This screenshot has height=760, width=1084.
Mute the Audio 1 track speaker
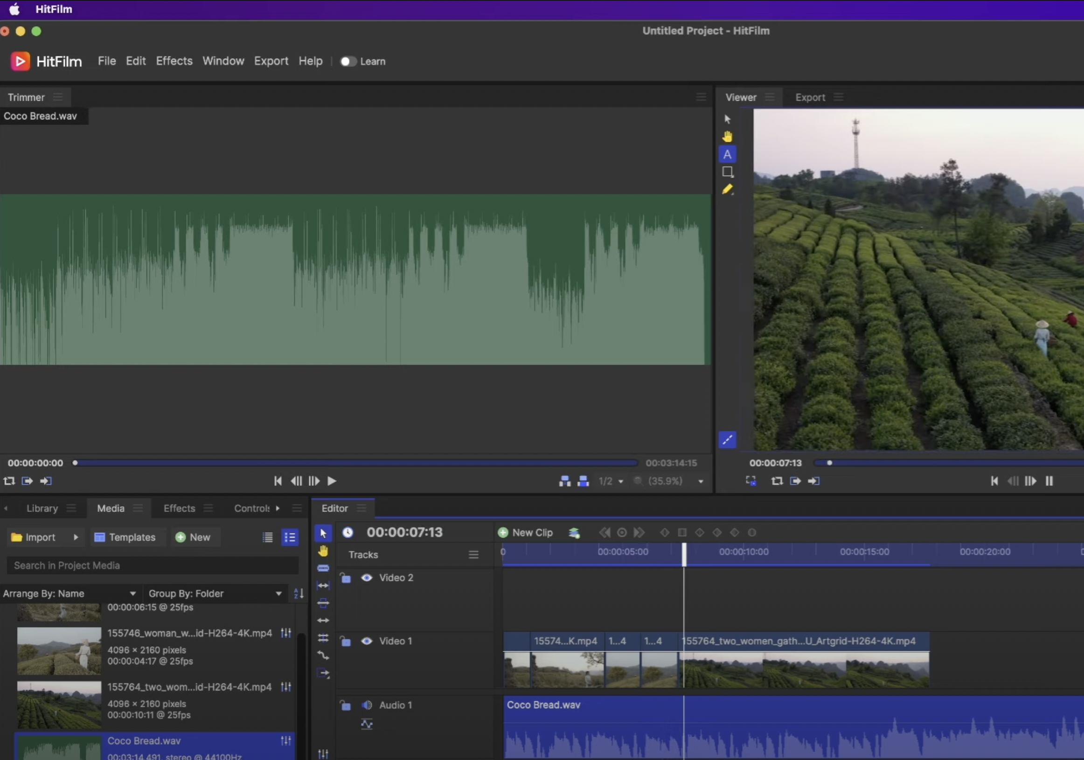pyautogui.click(x=366, y=705)
